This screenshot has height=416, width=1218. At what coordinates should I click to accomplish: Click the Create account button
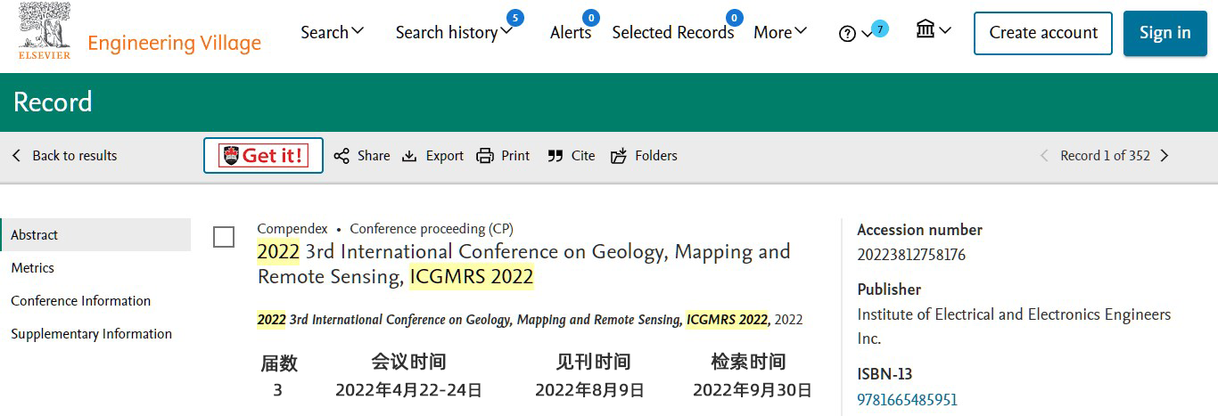click(1043, 33)
